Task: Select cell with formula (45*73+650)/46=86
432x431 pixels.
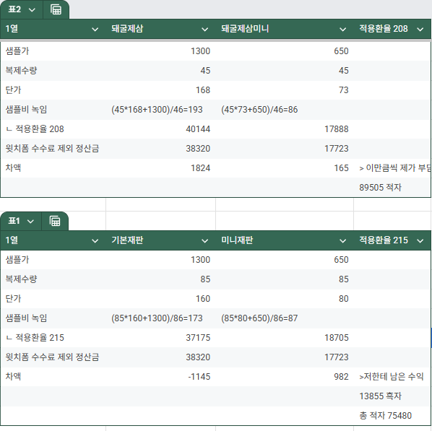Action: coord(285,110)
